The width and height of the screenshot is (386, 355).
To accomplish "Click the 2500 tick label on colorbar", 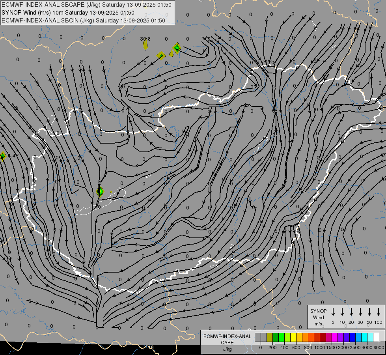I will [355, 348].
